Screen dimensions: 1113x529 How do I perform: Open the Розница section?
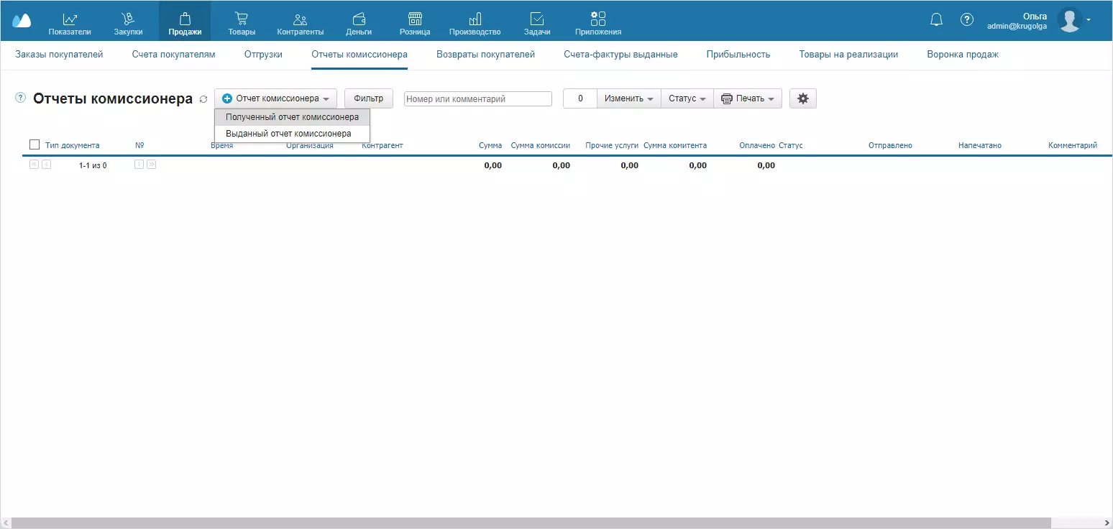point(415,24)
